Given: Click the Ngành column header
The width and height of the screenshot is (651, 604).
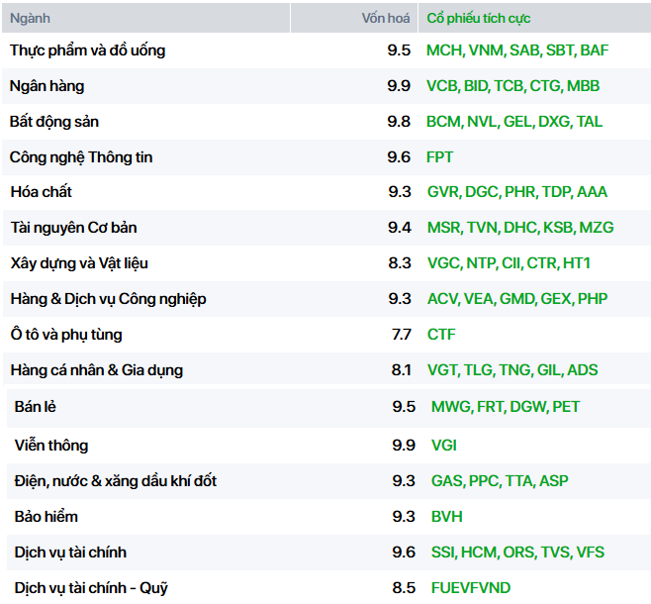Looking at the screenshot, I should coord(145,18).
